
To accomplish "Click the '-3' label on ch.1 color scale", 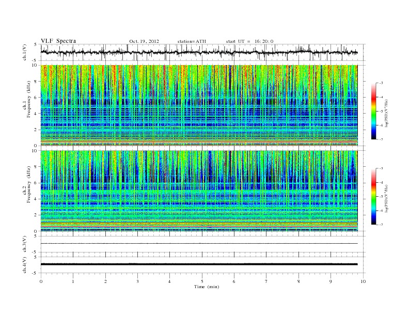I will [x=381, y=83].
